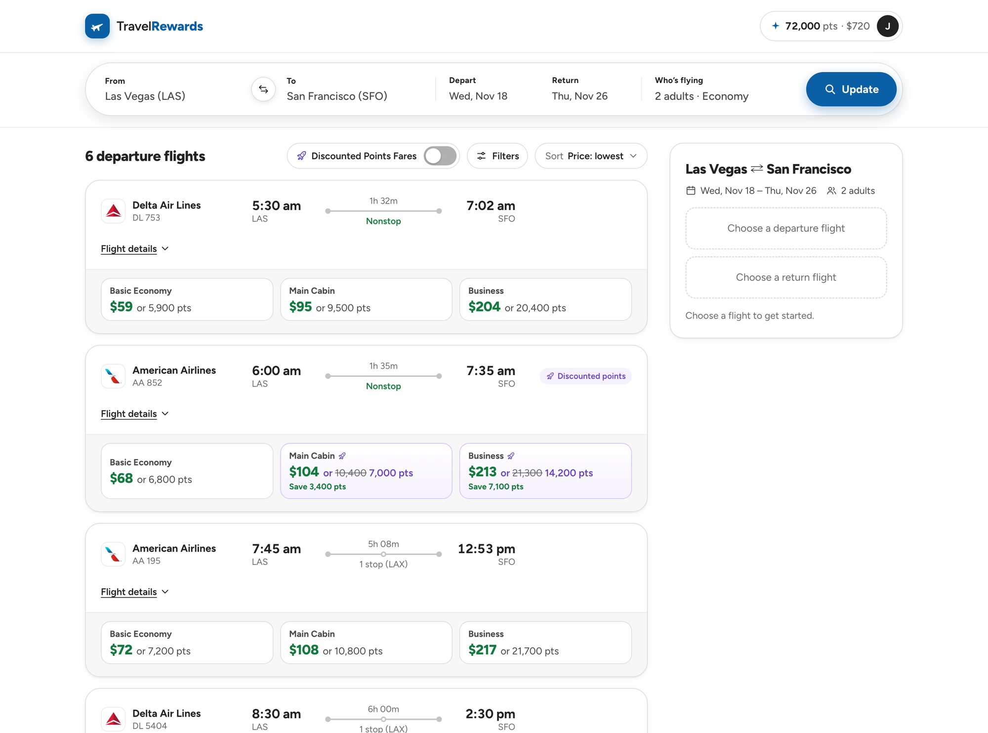The width and height of the screenshot is (988, 733).
Task: Click the swap origin and destination arrows icon
Action: (x=263, y=89)
